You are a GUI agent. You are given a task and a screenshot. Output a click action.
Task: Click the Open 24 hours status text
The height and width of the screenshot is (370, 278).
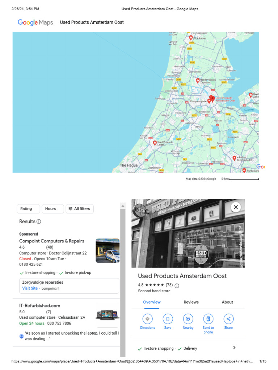32,323
